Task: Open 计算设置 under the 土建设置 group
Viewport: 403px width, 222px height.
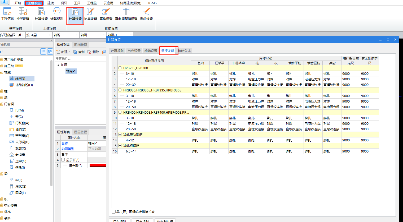Action: 41,14
